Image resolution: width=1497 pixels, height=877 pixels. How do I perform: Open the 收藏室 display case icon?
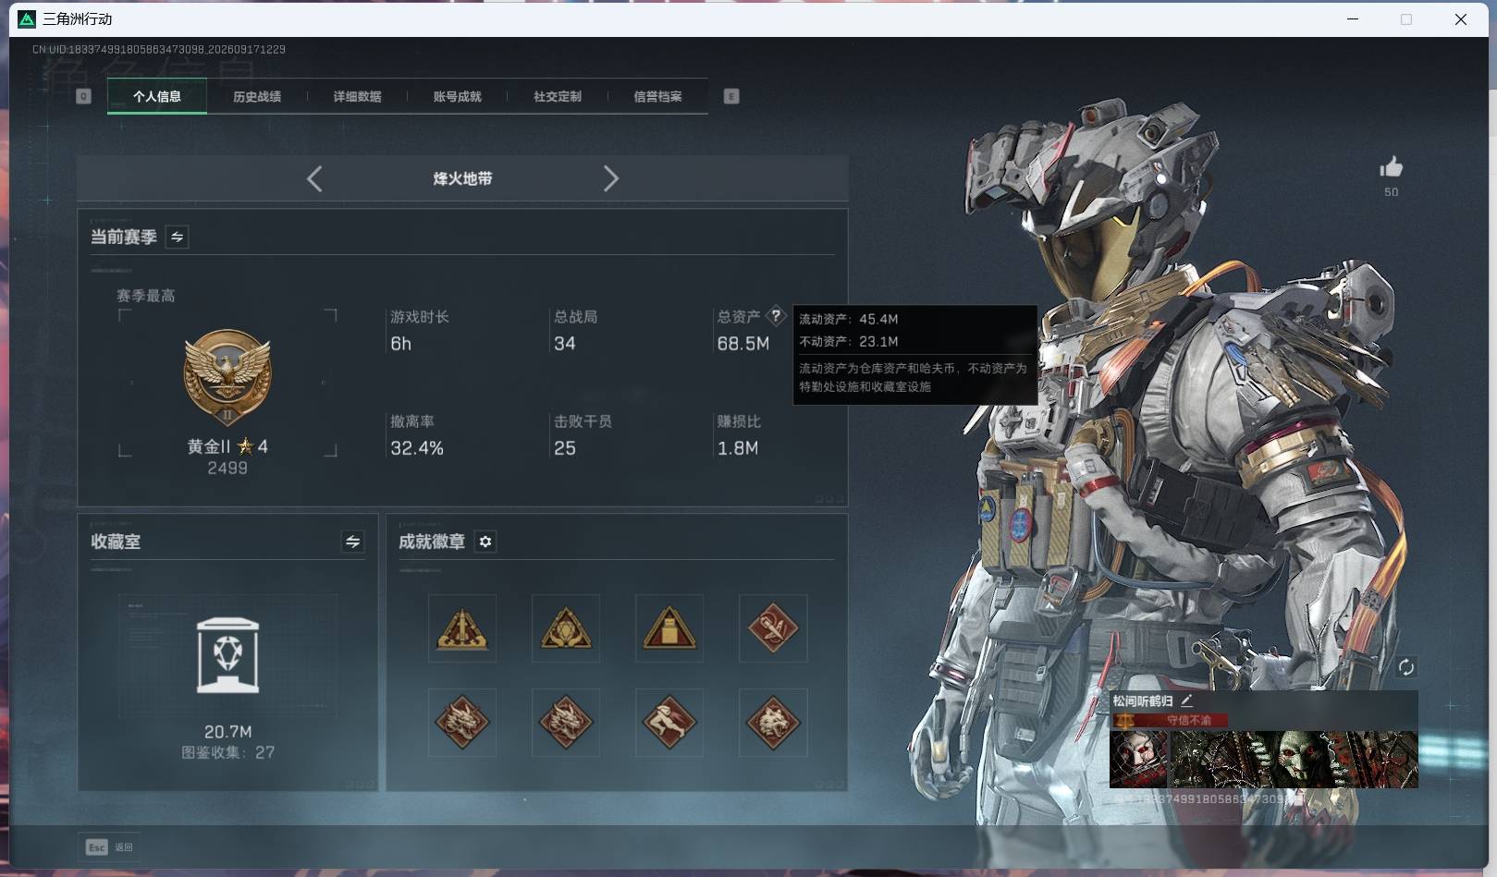tap(227, 655)
